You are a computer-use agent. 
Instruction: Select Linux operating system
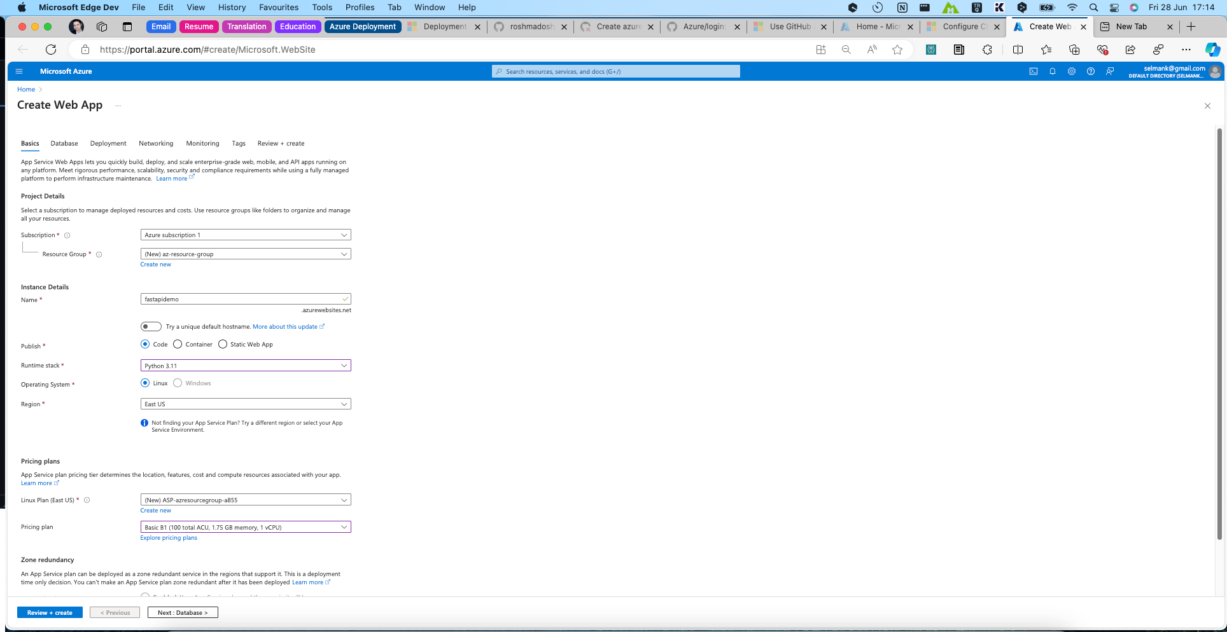145,383
